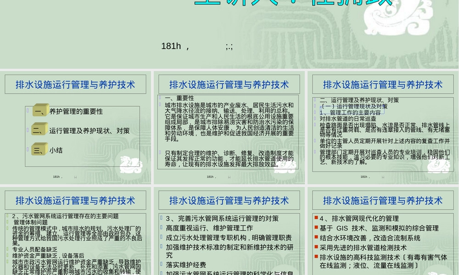Click the gold box icon labeled 一、
Screen dimensions: 459x275
(41, 110)
